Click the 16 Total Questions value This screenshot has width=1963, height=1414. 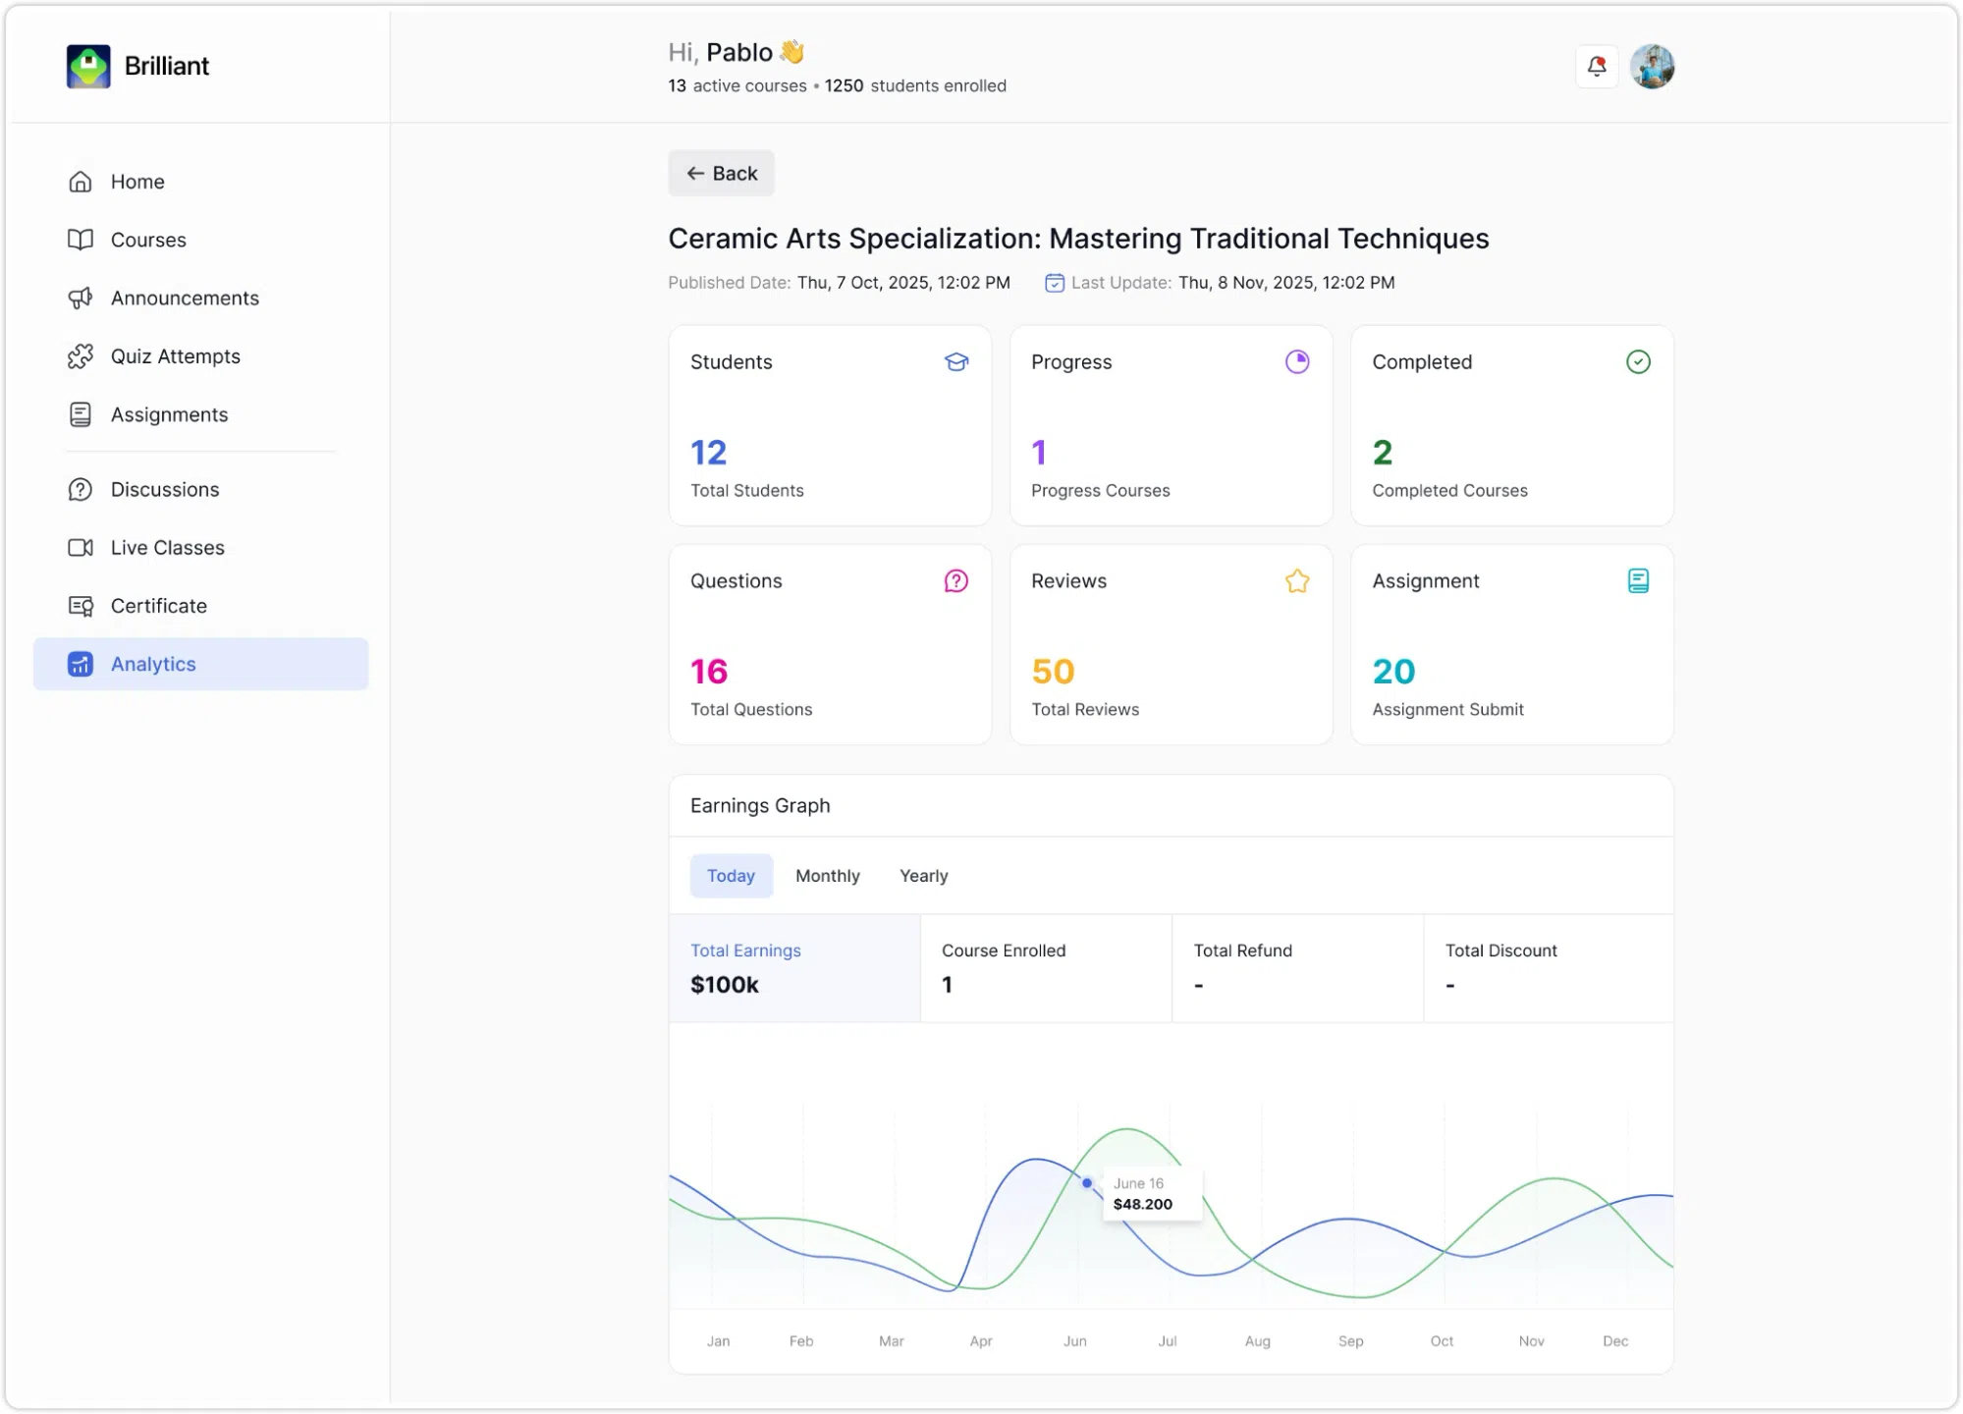tap(708, 672)
